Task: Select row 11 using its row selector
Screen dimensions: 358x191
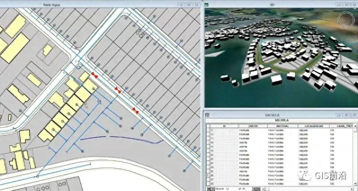Action: 208,130
